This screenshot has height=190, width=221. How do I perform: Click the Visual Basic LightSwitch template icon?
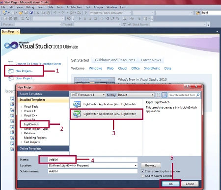point(77,104)
